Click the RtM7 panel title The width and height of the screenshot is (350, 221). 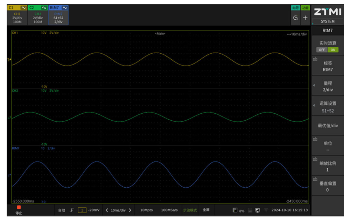[x=328, y=31]
